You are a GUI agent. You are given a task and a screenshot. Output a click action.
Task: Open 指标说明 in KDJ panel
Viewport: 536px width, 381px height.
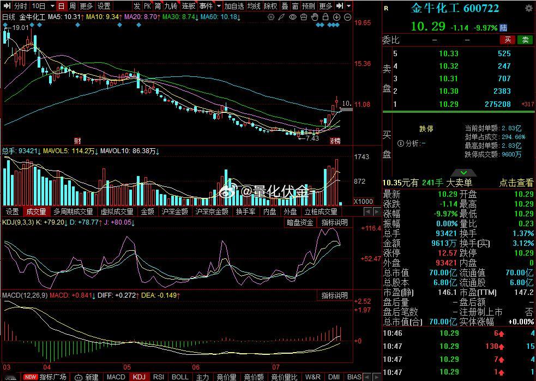[x=334, y=223]
